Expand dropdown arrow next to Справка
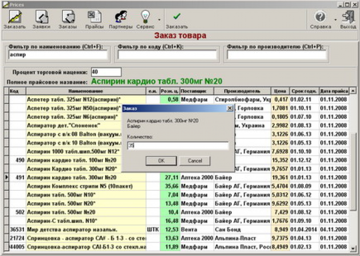Screen dimensions: 360x256 [335, 19]
